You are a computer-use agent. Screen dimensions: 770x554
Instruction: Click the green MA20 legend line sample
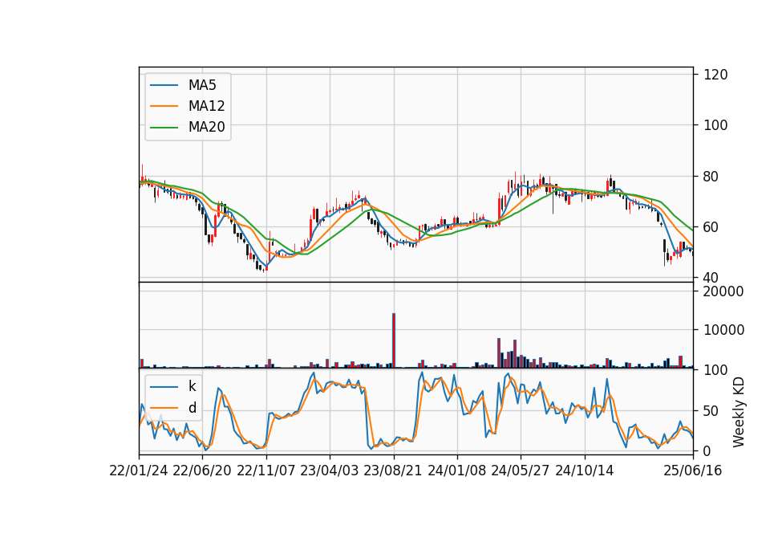pos(164,128)
